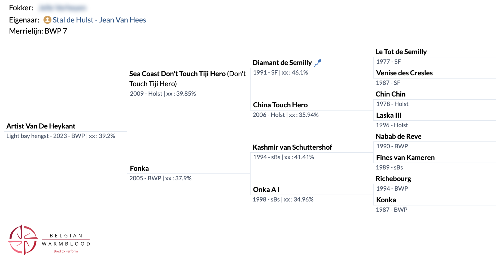499x257 pixels.
Task: Click Venise des Cresles entry
Action: [404, 73]
